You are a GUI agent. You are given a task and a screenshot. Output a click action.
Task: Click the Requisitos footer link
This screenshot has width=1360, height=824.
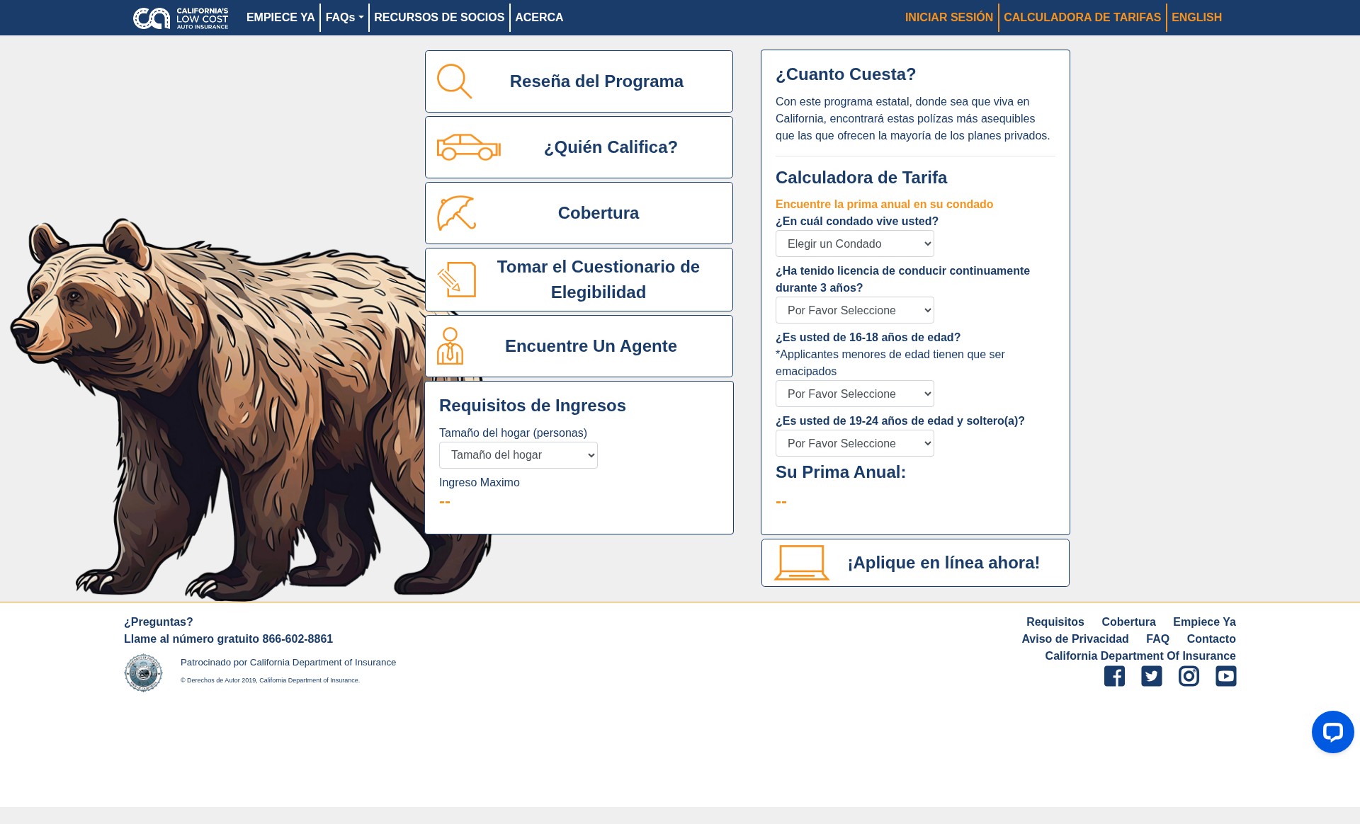pyautogui.click(x=1055, y=622)
